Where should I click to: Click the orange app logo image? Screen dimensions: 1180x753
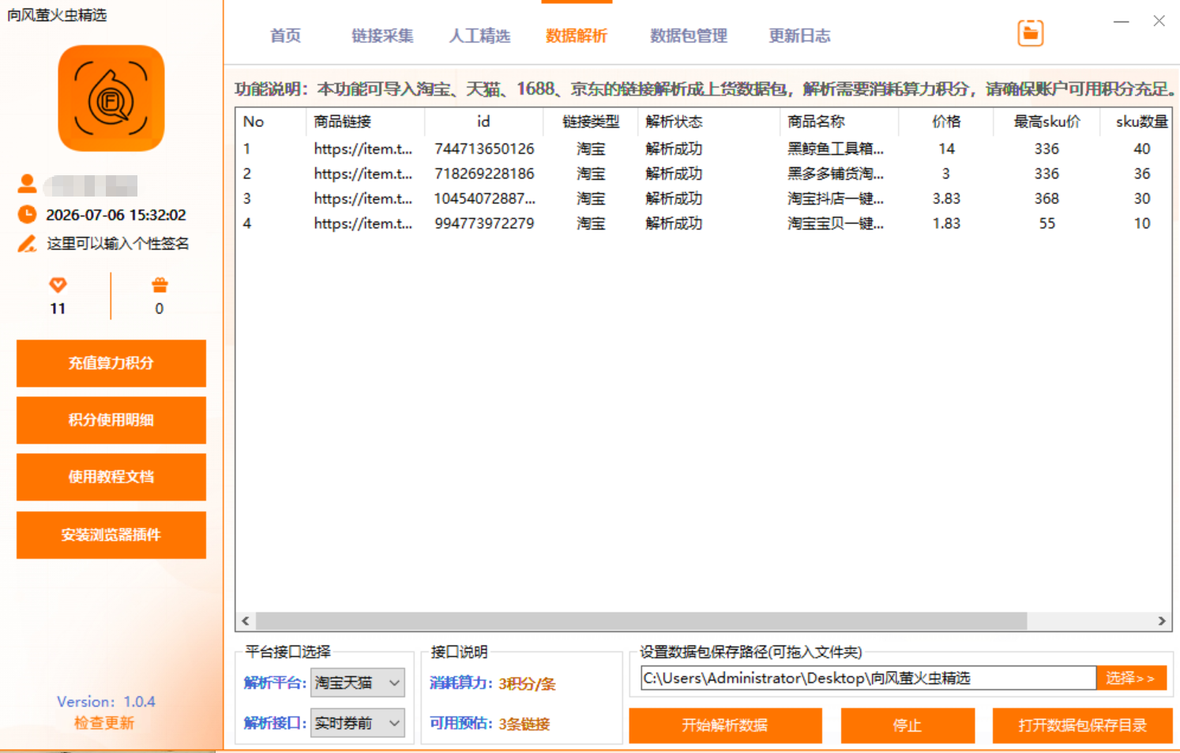111,98
